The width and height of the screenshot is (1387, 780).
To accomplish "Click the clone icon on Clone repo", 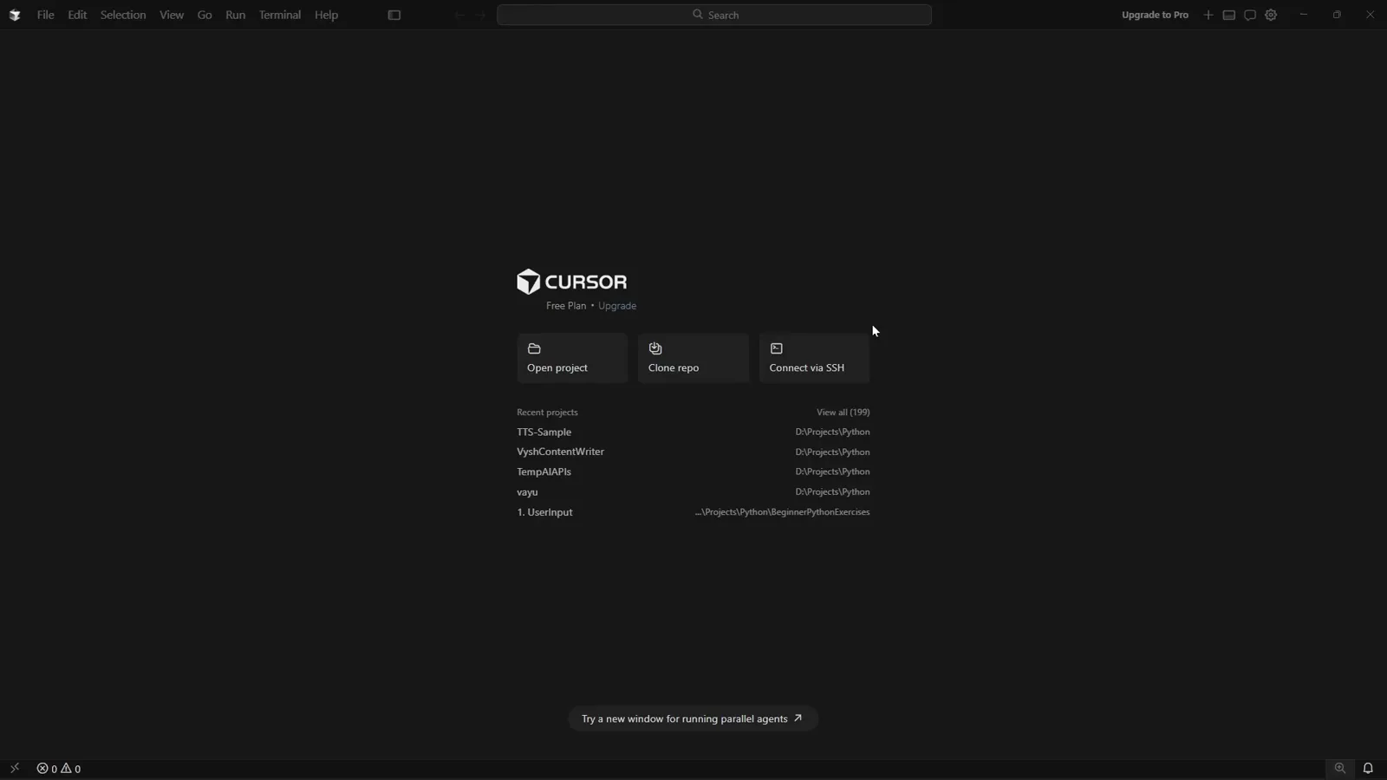I will tap(655, 348).
